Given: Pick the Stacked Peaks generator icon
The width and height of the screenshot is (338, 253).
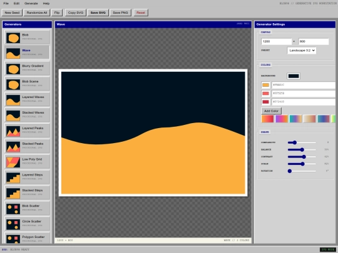Looking at the screenshot, I should 13,147.
